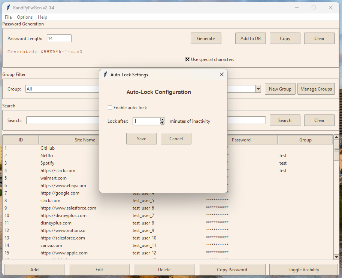This screenshot has width=342, height=278.
Task: Close the Auto-Lock Settings dialog
Action: [222, 74]
